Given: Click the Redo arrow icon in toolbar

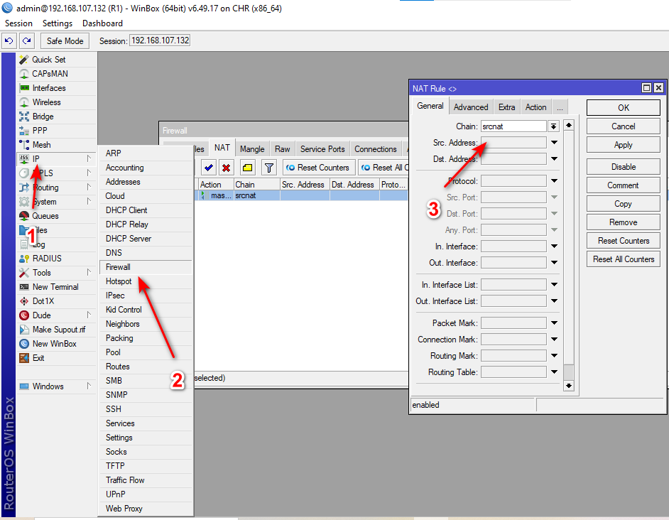Looking at the screenshot, I should [x=26, y=41].
